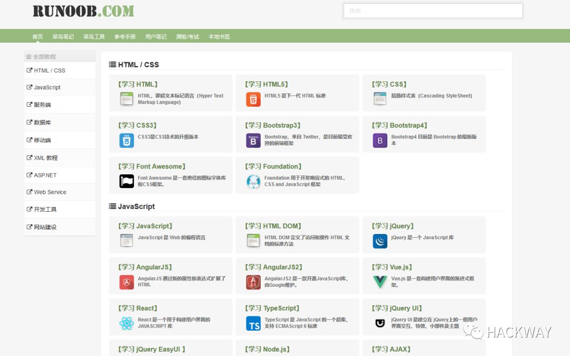This screenshot has height=356, width=570.
Task: Open the 【学习 AngularJS】 title link
Action: pos(145,267)
